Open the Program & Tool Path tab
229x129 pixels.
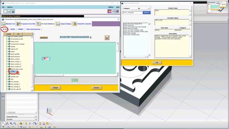26,24
